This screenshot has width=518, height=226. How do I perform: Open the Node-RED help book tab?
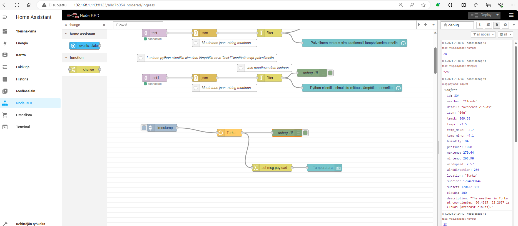(x=488, y=25)
